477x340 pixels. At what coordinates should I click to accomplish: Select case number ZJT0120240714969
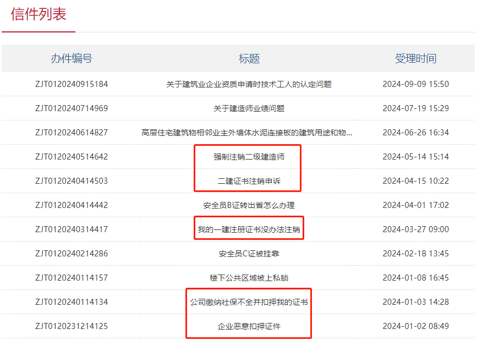pos(72,108)
